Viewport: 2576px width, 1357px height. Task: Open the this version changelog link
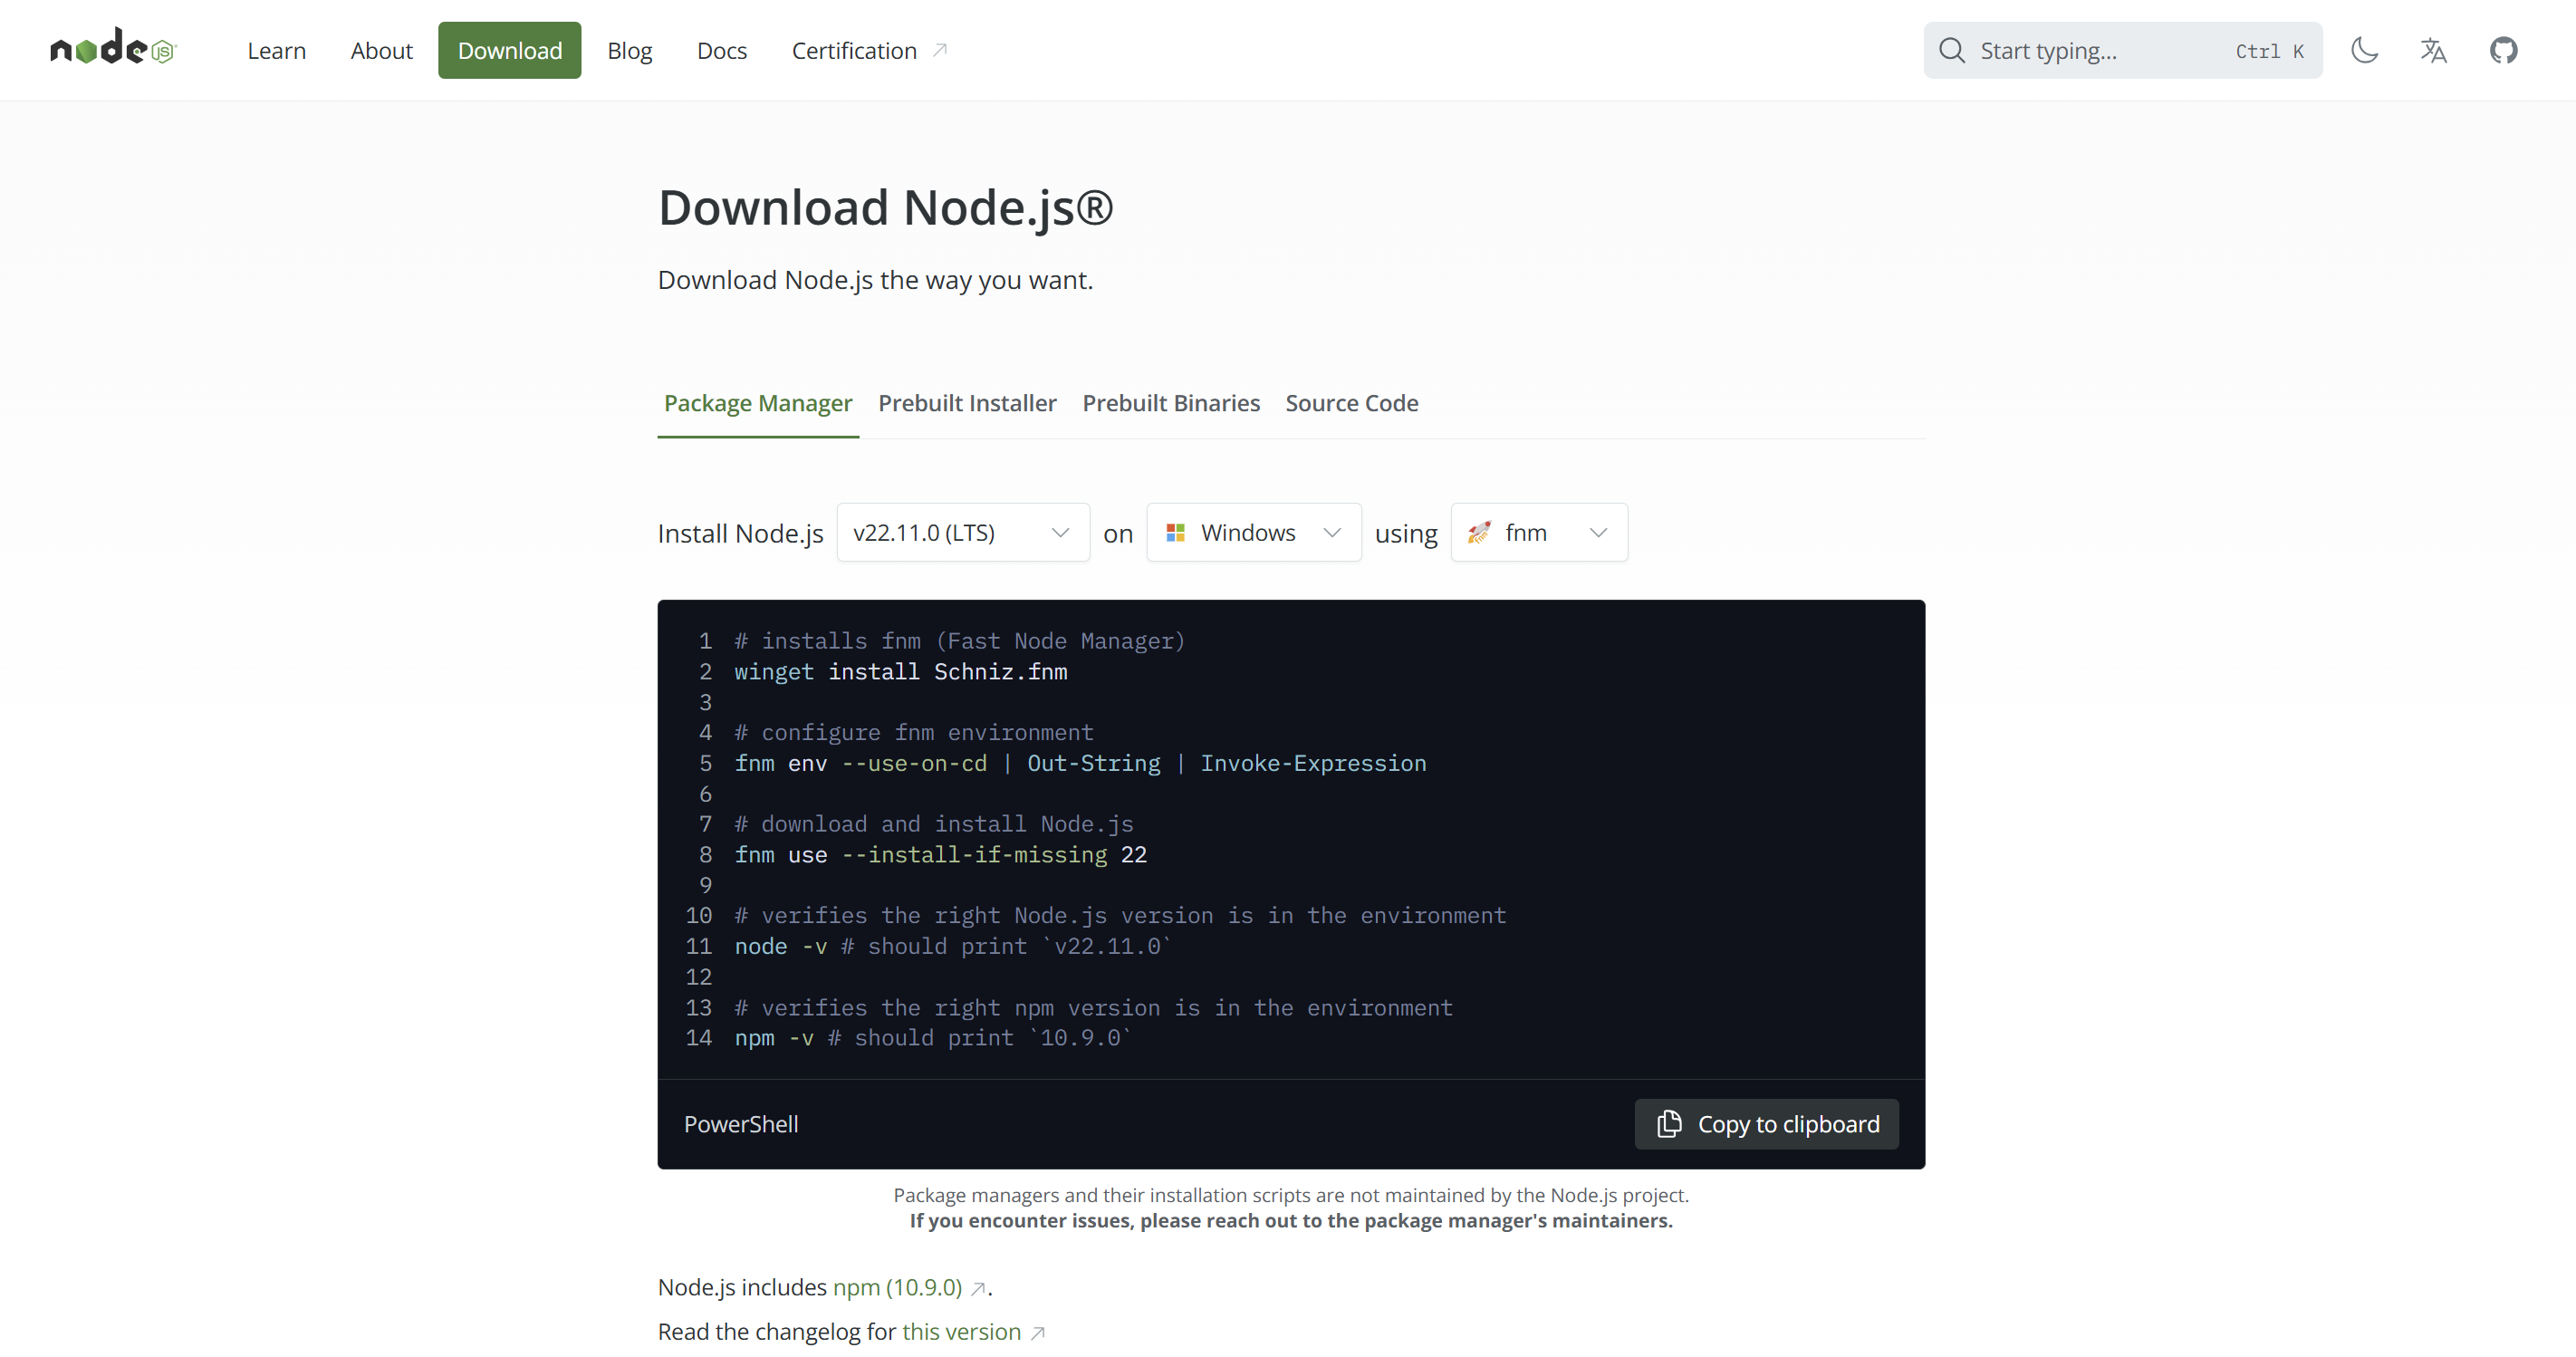[961, 1332]
